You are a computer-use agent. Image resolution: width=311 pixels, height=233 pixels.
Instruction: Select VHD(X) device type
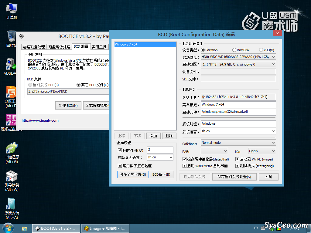pyautogui.click(x=261, y=50)
